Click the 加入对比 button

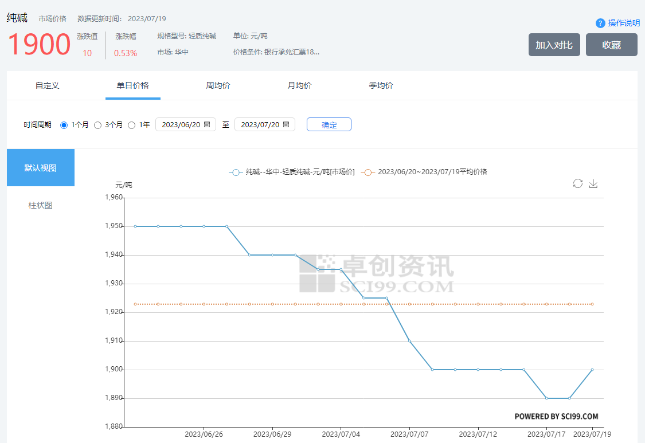554,45
